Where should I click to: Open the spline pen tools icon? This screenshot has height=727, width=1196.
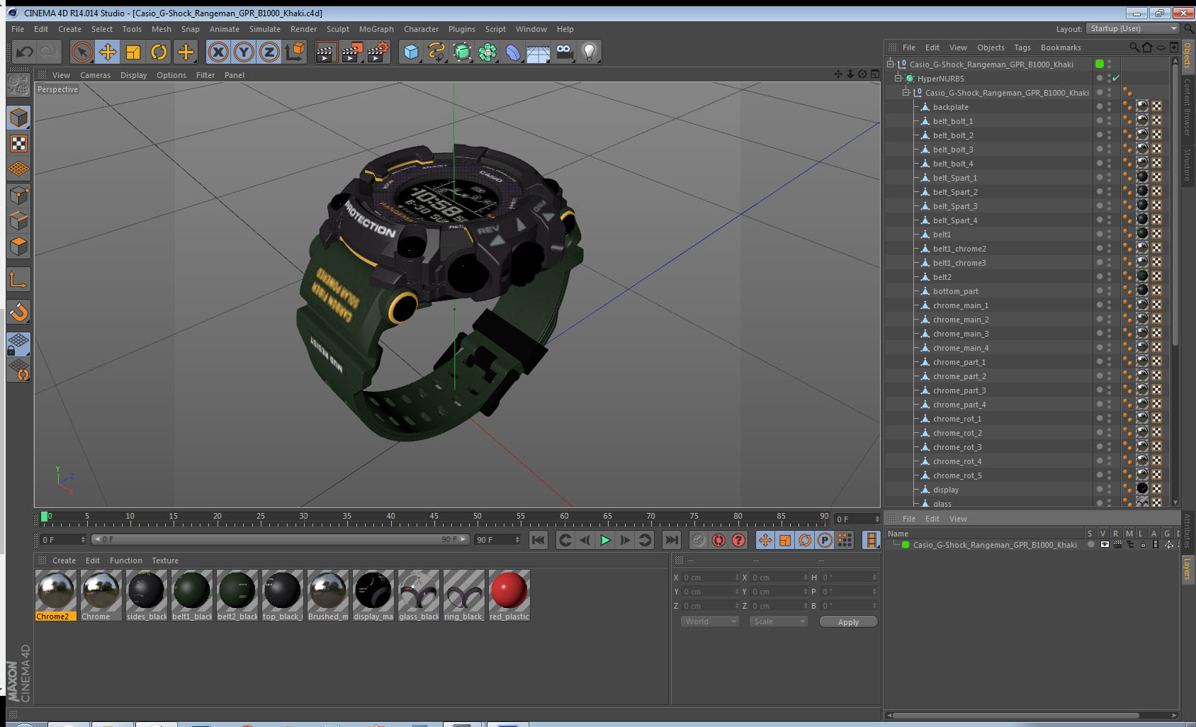436,52
